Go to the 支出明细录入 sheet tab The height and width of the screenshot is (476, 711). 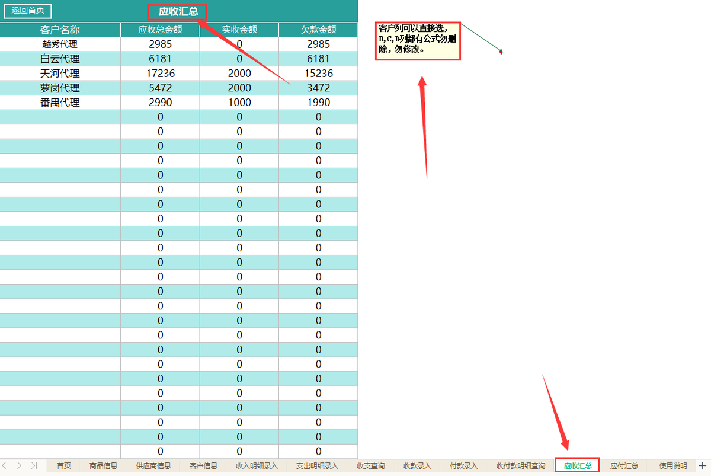click(x=317, y=466)
